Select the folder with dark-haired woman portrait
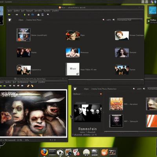The image size is (157, 157). [122, 53]
